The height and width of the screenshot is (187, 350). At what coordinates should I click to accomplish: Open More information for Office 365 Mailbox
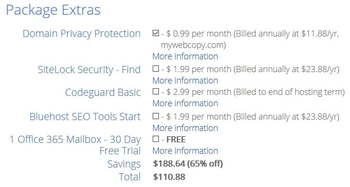[x=185, y=150]
